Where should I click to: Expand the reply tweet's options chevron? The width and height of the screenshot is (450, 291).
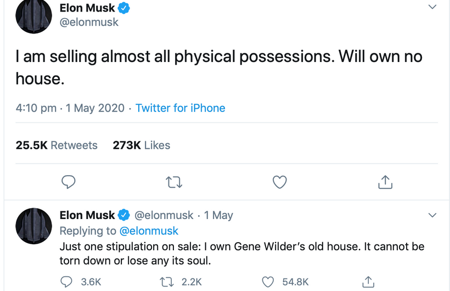click(x=432, y=215)
